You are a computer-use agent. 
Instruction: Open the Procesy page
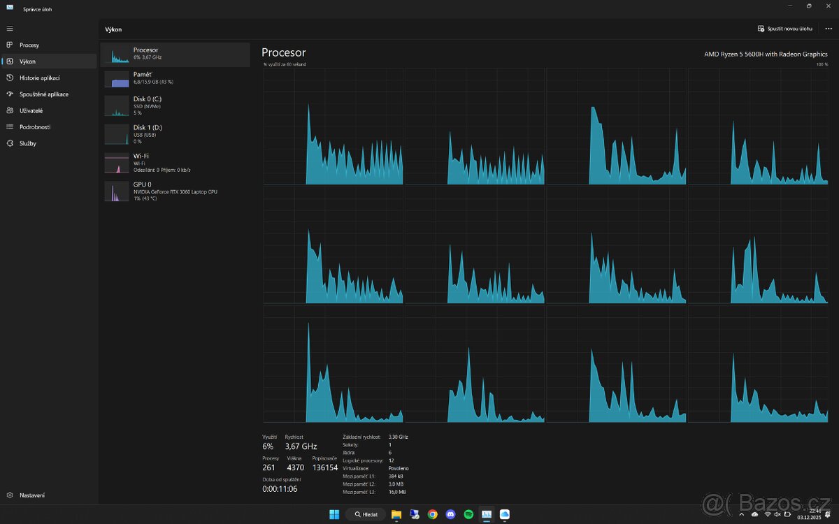(29, 45)
